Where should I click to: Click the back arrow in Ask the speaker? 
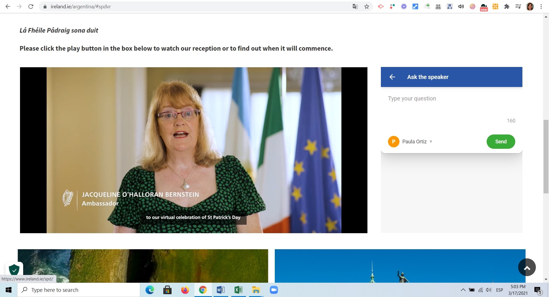pos(392,77)
